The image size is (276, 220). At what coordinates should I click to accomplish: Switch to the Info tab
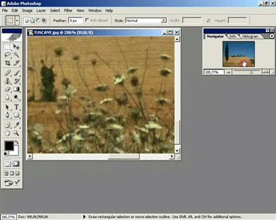click(x=232, y=36)
